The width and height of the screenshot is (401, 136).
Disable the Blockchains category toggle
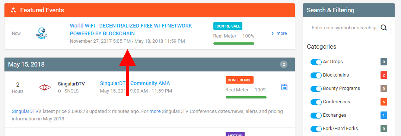click(x=316, y=75)
